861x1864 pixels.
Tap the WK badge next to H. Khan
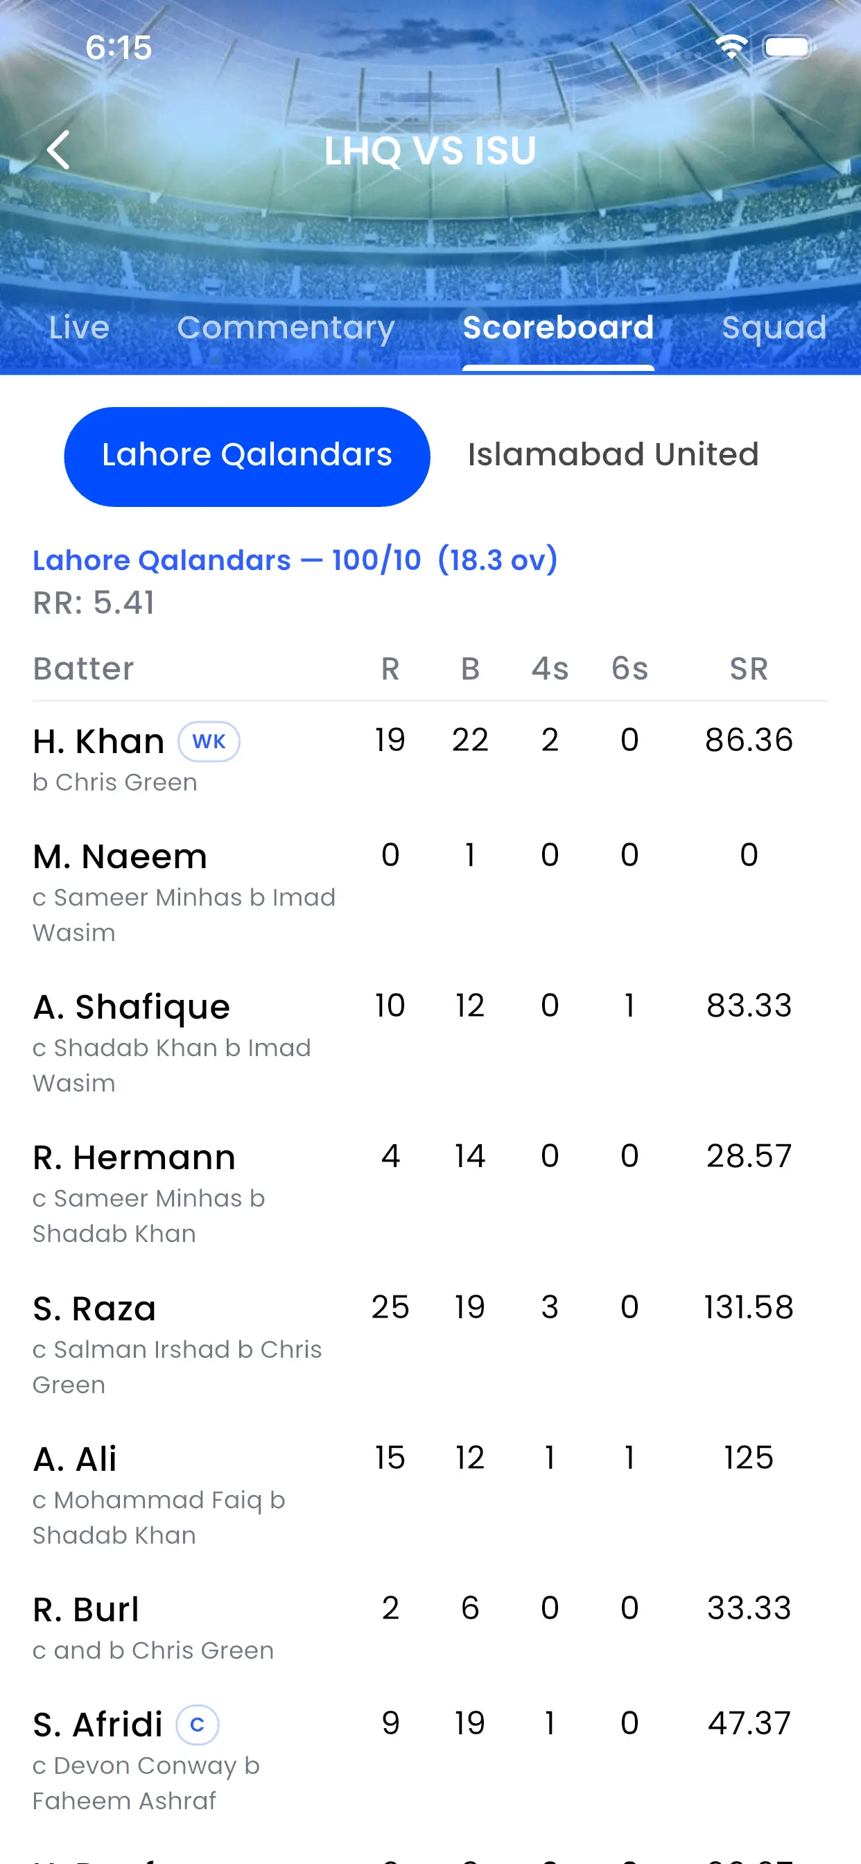[210, 741]
